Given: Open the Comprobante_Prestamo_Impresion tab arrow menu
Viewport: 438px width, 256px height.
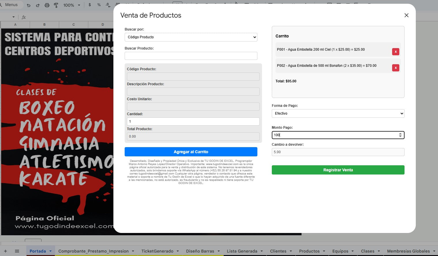Looking at the screenshot, I should (133, 251).
